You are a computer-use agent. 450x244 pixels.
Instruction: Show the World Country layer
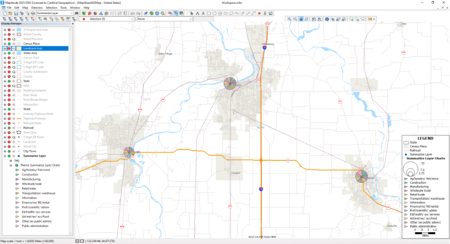click(x=9, y=34)
